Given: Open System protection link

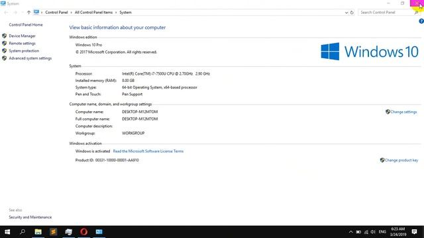Looking at the screenshot, I should click(x=24, y=51).
